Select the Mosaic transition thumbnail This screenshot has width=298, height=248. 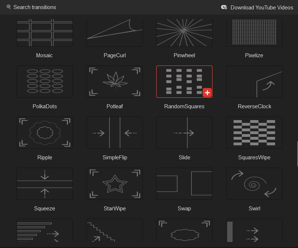[x=45, y=33]
